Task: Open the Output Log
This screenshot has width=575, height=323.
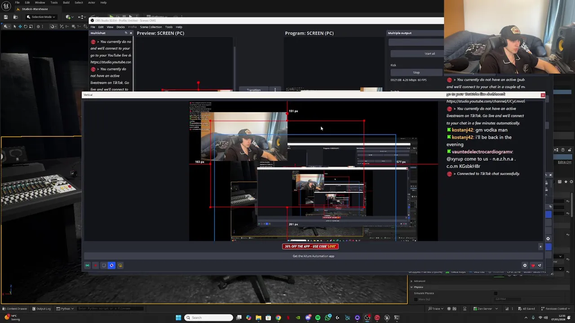Action: (41, 309)
